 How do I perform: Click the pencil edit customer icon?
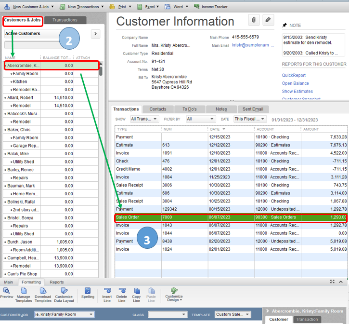(x=268, y=20)
